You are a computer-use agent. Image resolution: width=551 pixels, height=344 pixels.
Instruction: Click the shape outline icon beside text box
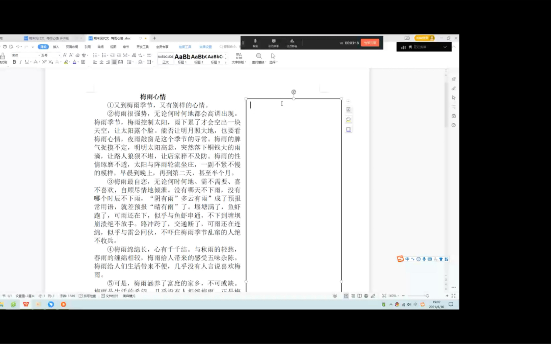point(348,129)
